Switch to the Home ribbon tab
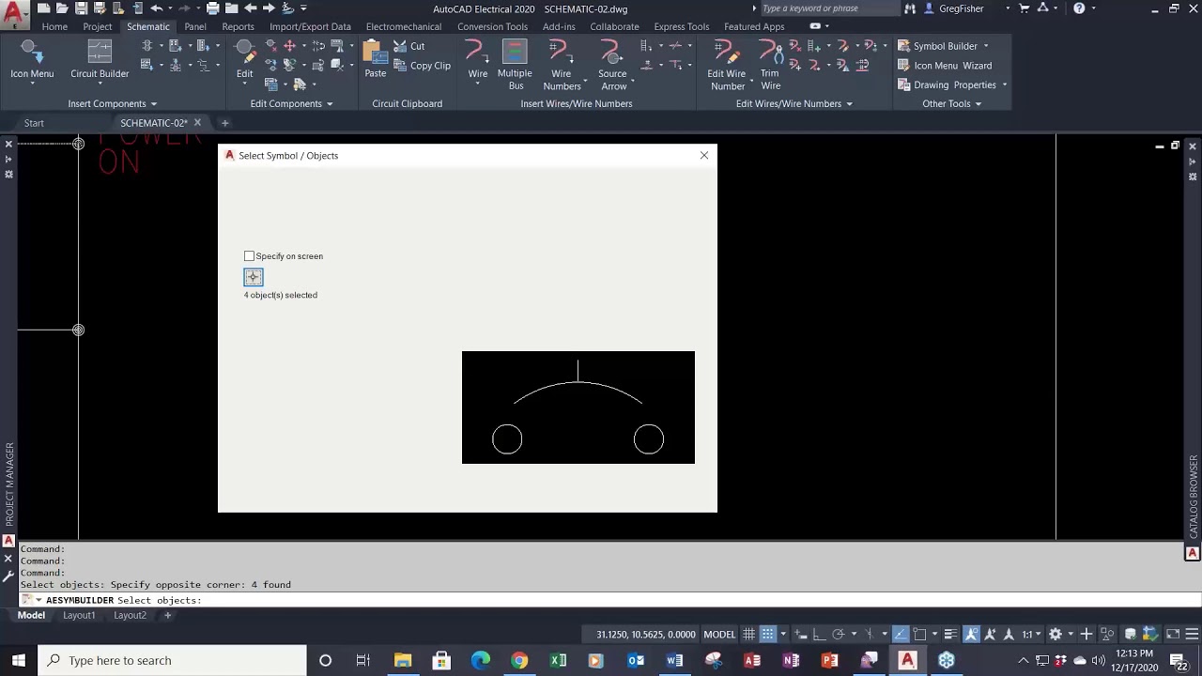The image size is (1202, 676). (54, 26)
